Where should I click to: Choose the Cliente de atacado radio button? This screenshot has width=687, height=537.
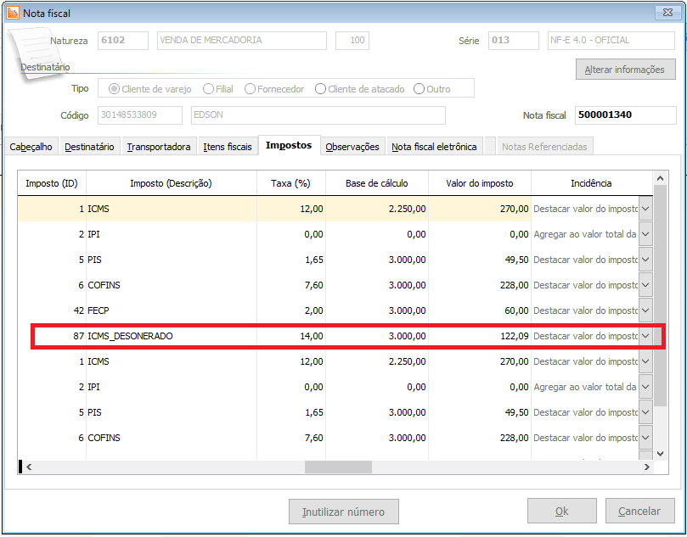point(320,89)
